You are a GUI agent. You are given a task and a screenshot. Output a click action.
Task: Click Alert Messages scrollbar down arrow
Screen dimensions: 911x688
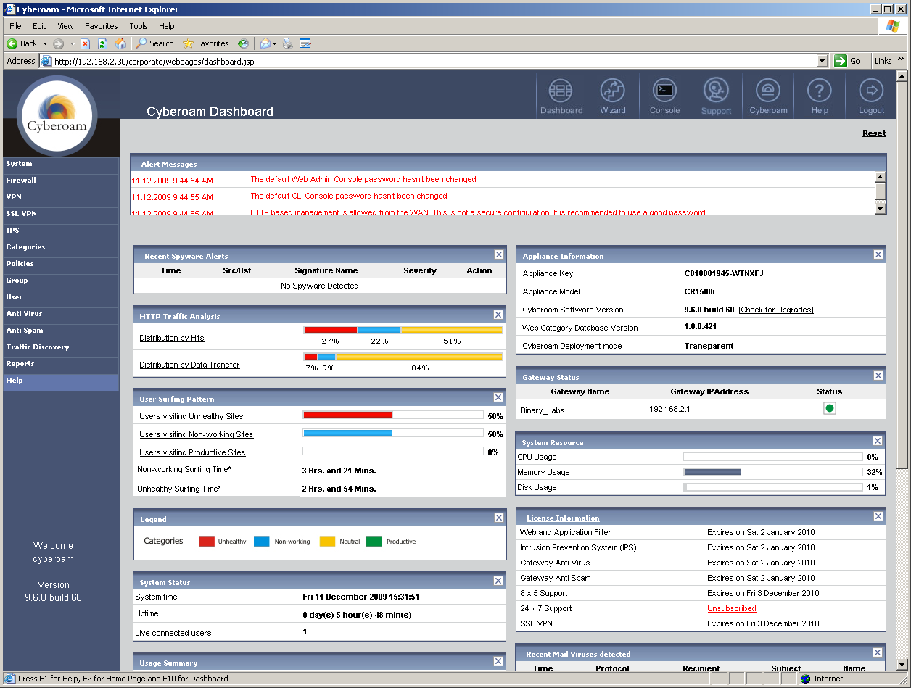coord(881,209)
